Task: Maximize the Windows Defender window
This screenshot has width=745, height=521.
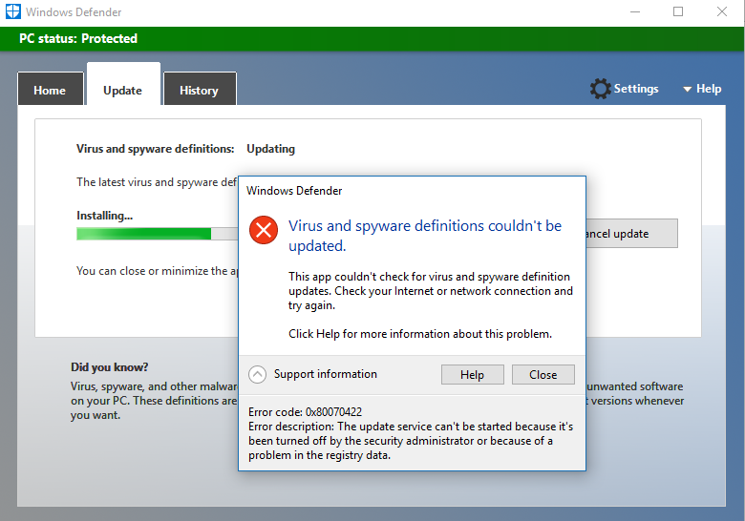Action: 678,11
